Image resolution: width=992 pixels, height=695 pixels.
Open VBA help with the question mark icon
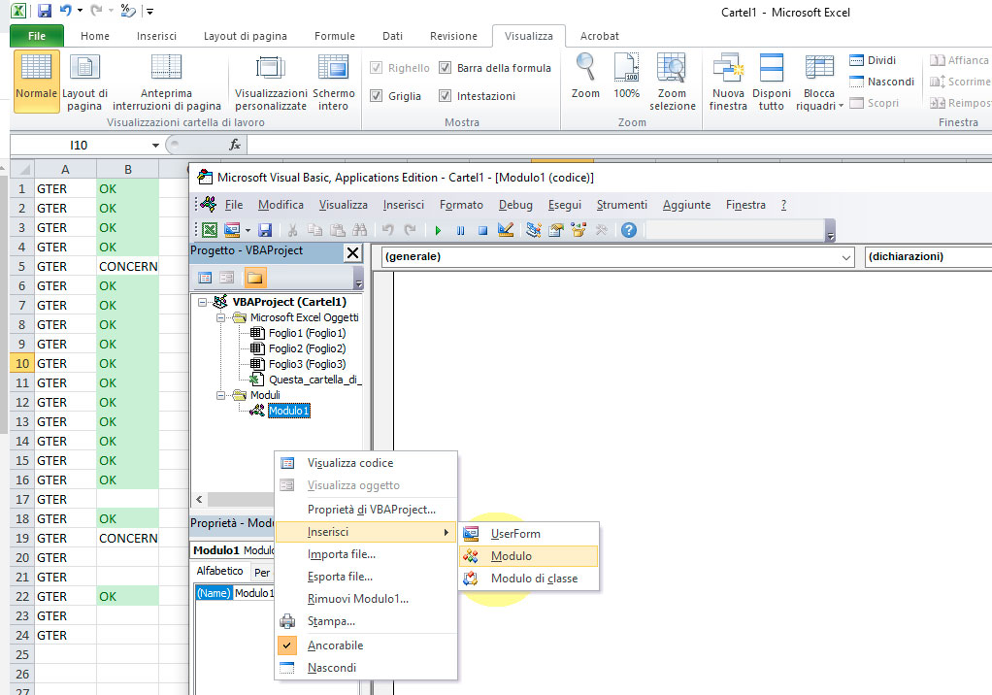pyautogui.click(x=628, y=230)
